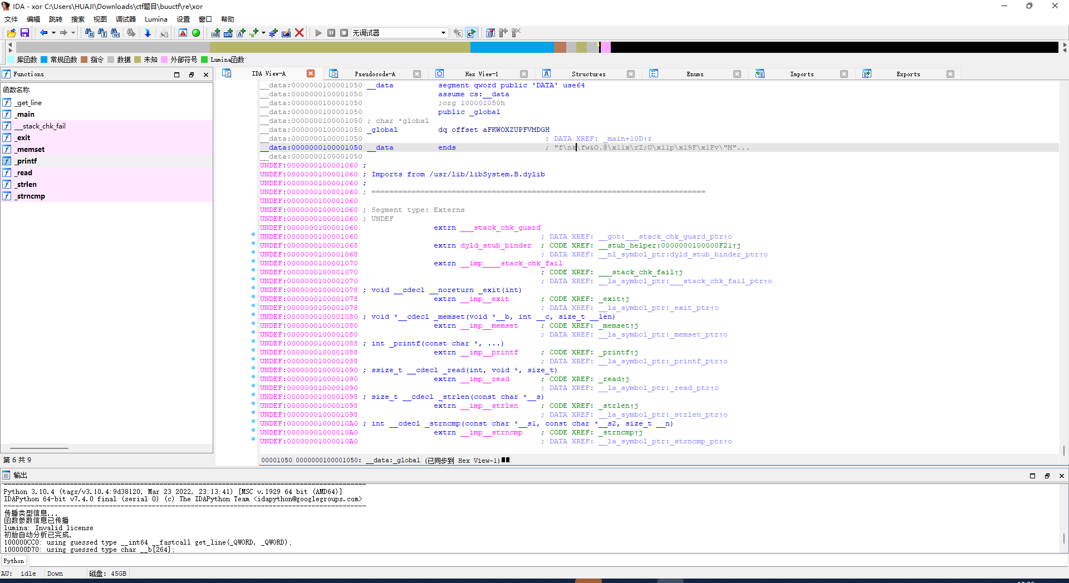Screen dimensions: 1069x583
Task: Click the 库函数 cyan legend swatch
Action: coord(11,60)
